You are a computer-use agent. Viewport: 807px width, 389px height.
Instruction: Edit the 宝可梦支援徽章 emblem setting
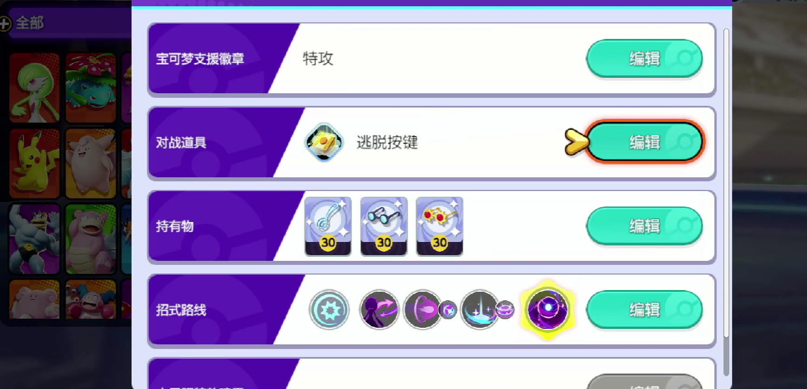pos(644,58)
